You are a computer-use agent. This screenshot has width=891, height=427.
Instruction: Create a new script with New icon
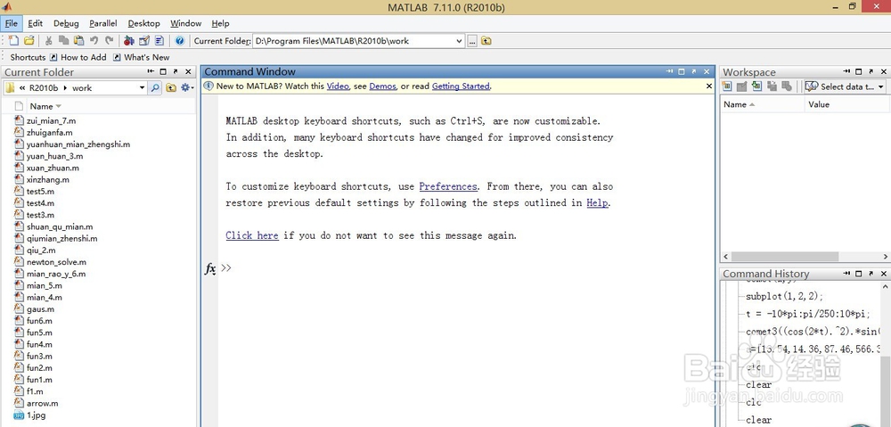point(13,40)
